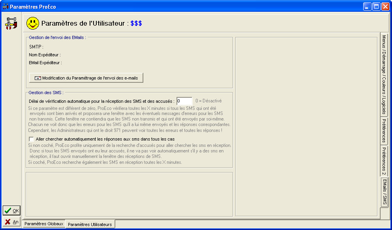Click the SMTP : label
The height and width of the screenshot is (230, 392).
pyautogui.click(x=36, y=47)
